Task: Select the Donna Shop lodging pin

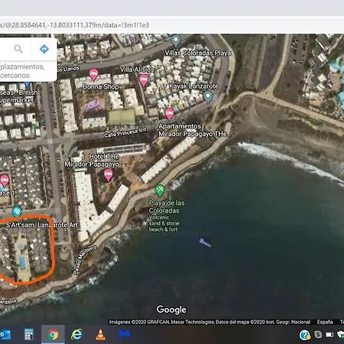Action: click(93, 74)
